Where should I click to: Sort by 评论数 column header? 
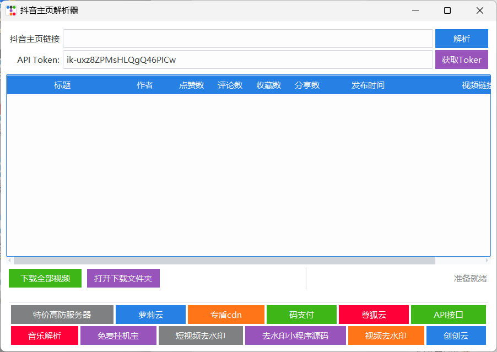(x=230, y=85)
